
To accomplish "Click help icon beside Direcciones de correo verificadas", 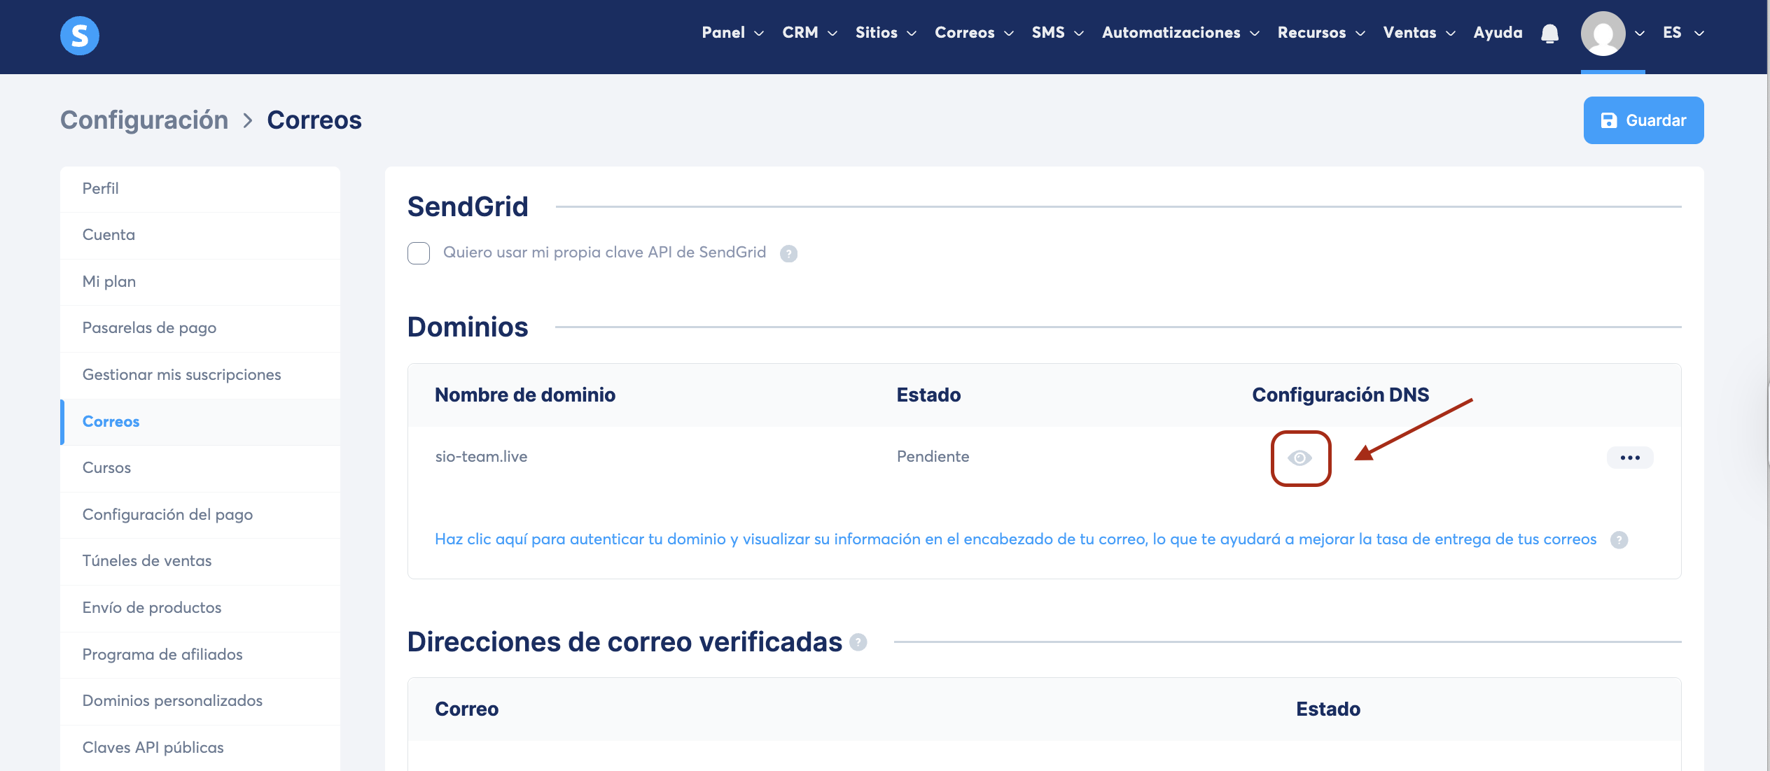I will 858,642.
